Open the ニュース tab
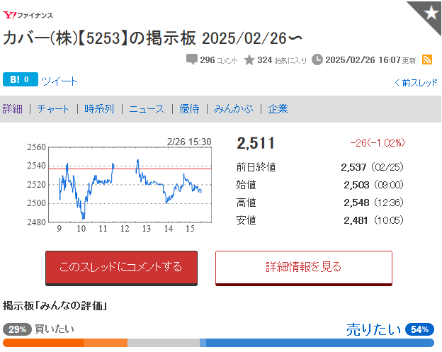Image resolution: width=442 pixels, height=352 pixels. coord(147,109)
